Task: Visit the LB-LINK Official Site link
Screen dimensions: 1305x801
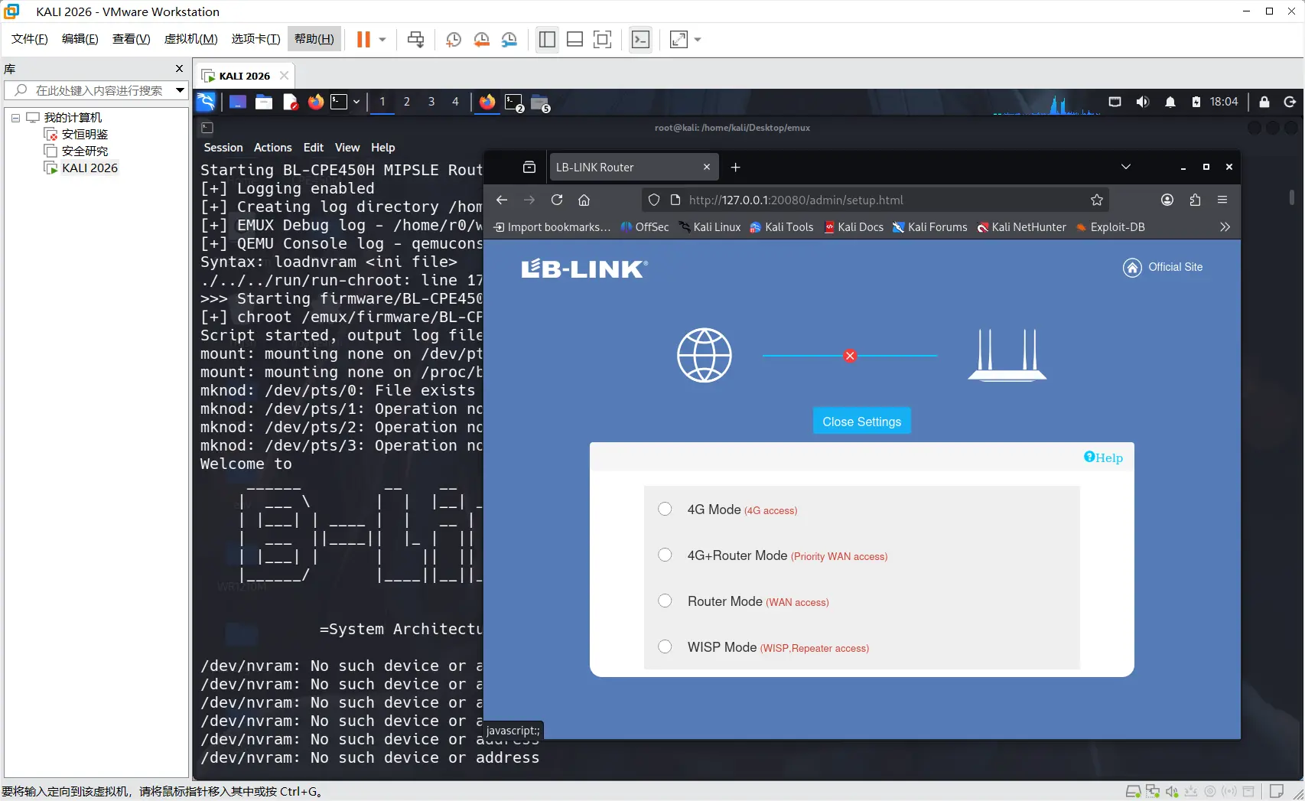Action: [1163, 267]
